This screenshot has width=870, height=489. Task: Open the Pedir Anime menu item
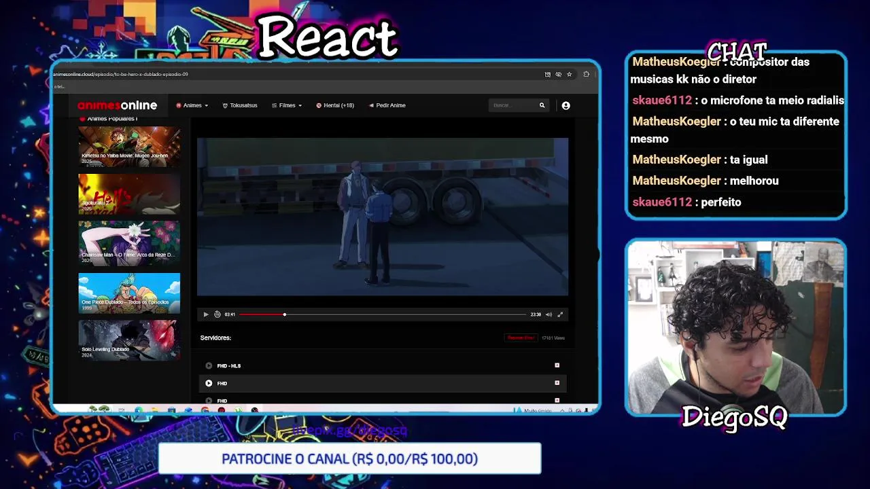(387, 105)
